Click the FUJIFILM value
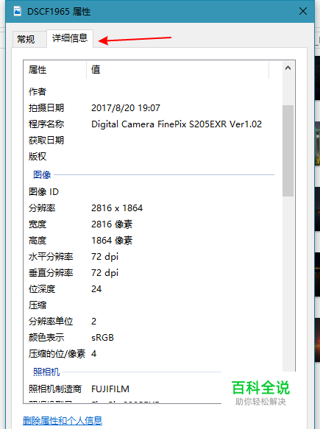The image size is (320, 429). pyautogui.click(x=110, y=389)
